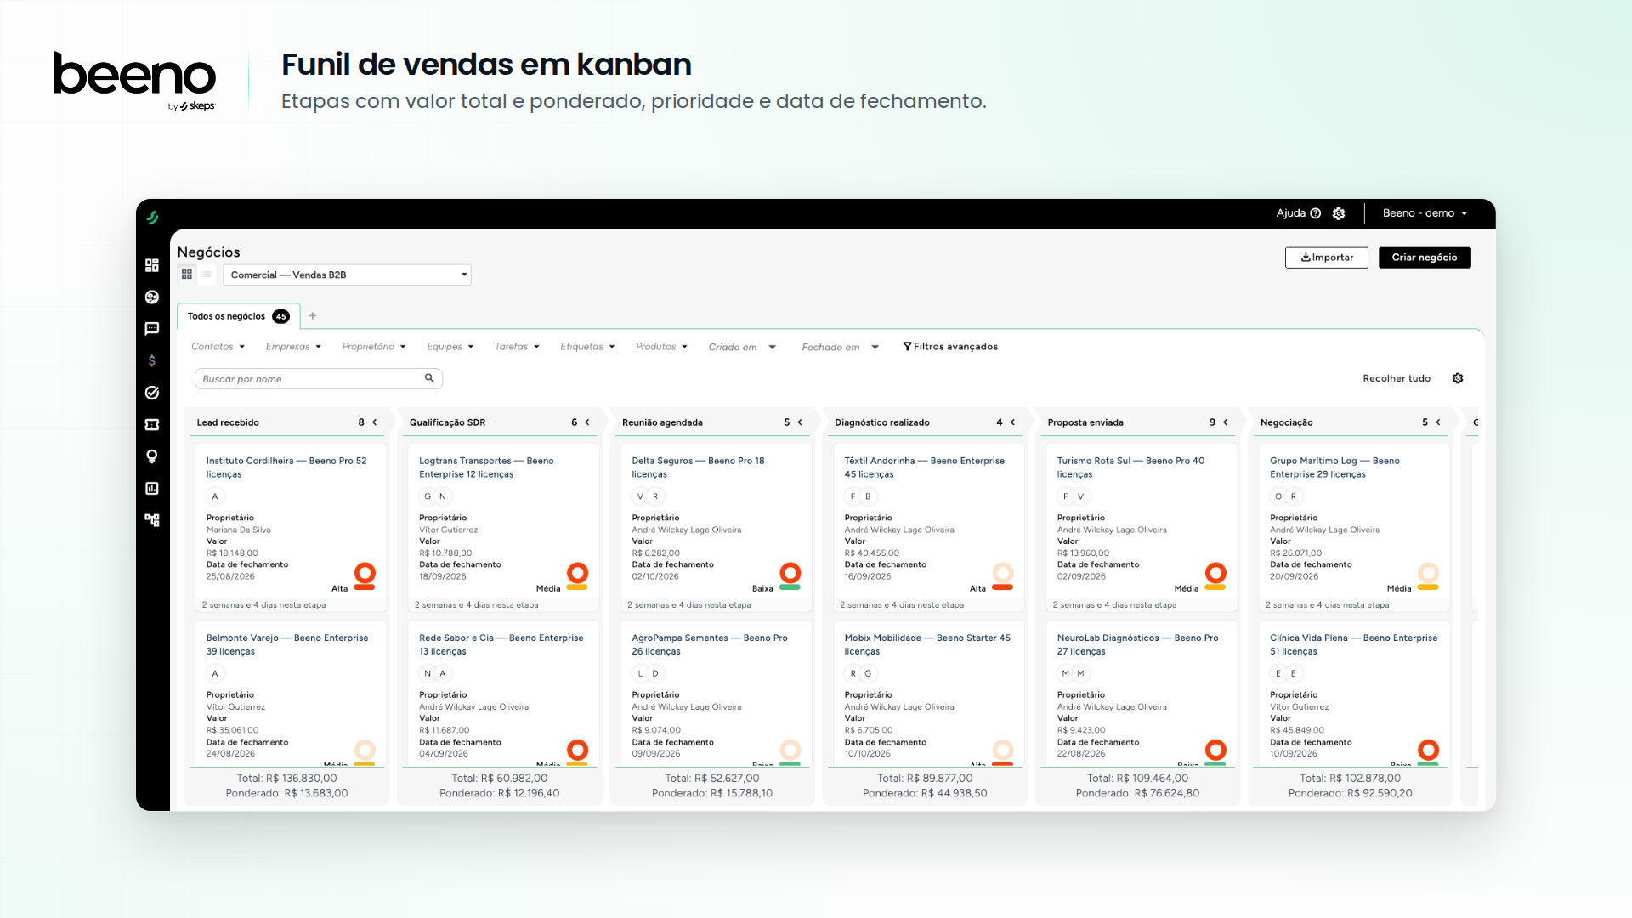This screenshot has height=918, width=1632.
Task: Click the magnifier icon in the search box
Action: [429, 378]
